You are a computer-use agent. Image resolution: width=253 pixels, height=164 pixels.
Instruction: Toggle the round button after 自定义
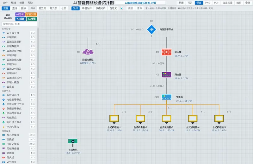pos(122,8)
